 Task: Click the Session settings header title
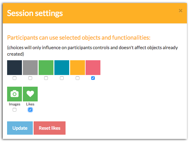pos(35,13)
